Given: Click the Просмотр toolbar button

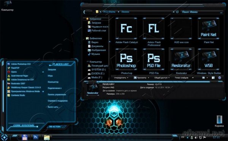Looking at the screenshot, I should click(x=140, y=77).
